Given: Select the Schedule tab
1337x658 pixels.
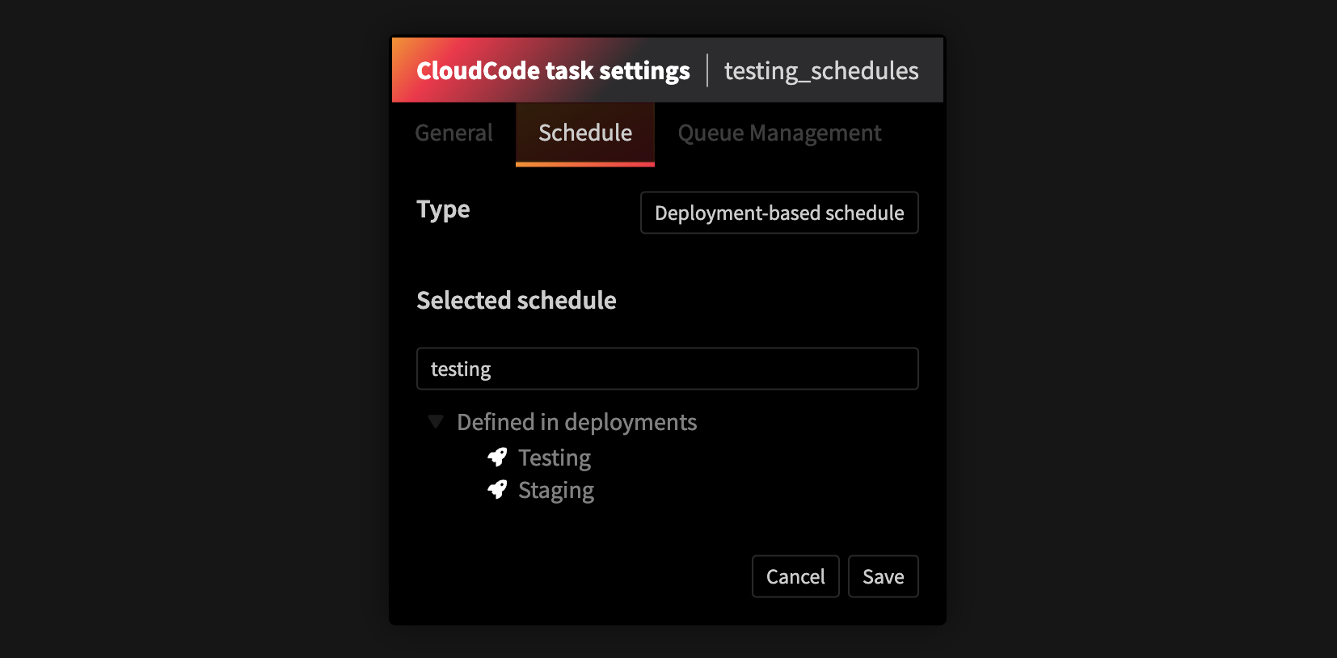Looking at the screenshot, I should tap(585, 133).
